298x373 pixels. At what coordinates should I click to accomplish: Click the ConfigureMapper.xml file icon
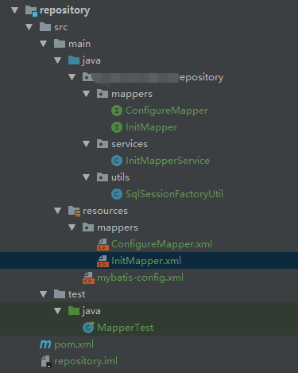pyautogui.click(x=103, y=244)
